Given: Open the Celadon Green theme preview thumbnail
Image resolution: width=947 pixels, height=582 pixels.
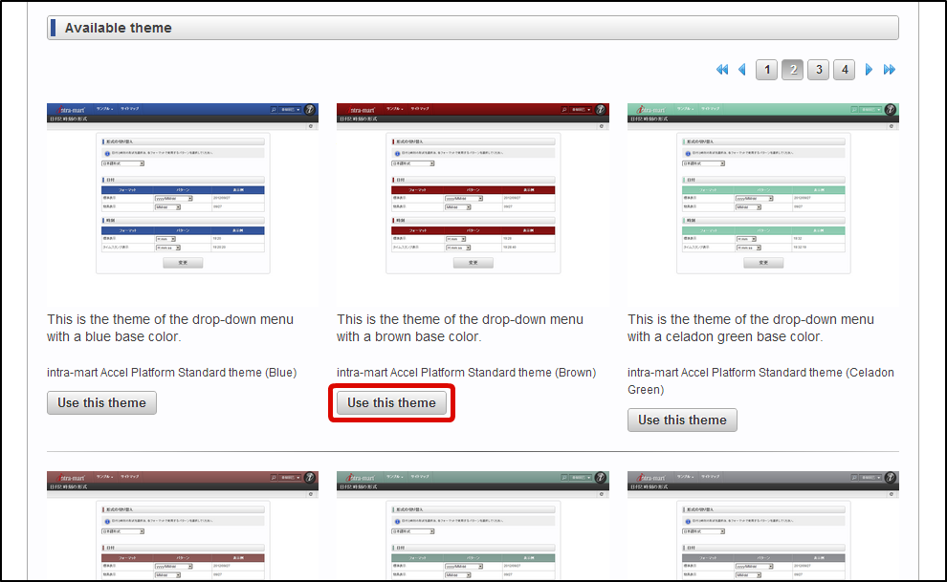Looking at the screenshot, I should pyautogui.click(x=763, y=204).
